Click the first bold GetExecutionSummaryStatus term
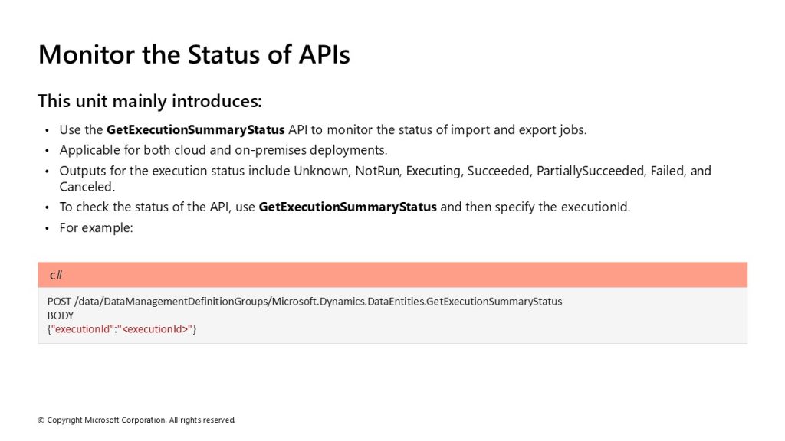The height and width of the screenshot is (441, 785). click(195, 130)
